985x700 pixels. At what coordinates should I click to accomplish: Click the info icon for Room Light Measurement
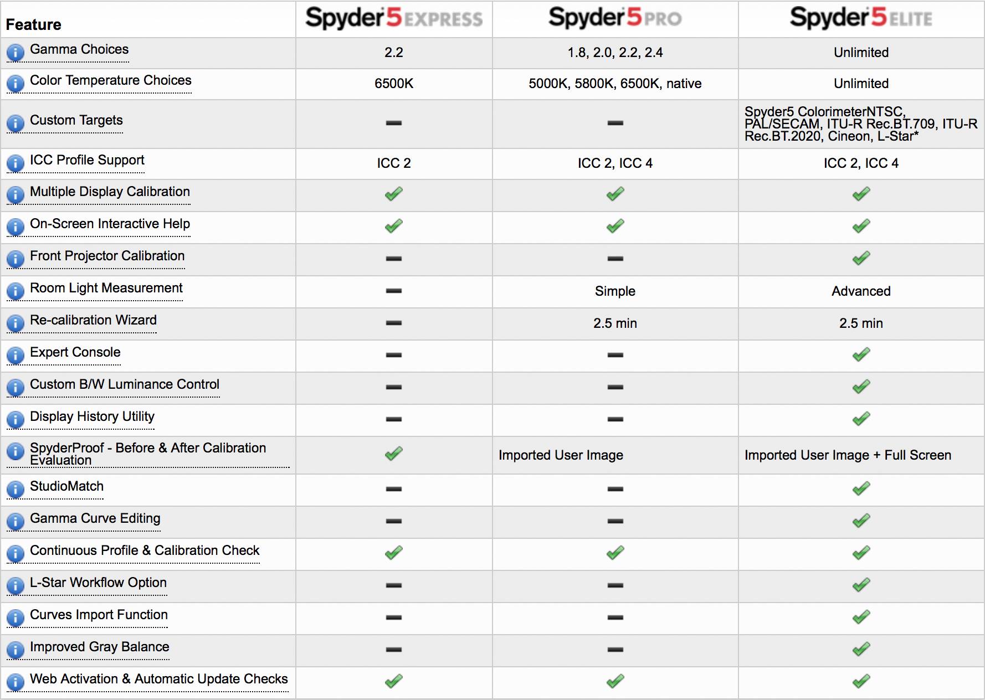coord(15,291)
